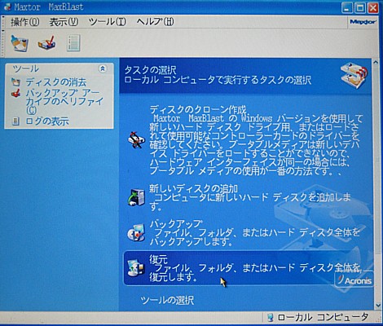Click the タスクの選択 heading text

tap(150, 70)
